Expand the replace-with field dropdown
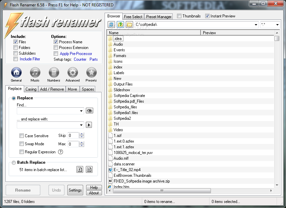The width and height of the screenshot is (286, 208). (81, 125)
